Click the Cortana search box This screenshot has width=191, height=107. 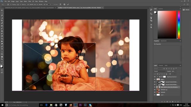click(x=21, y=105)
